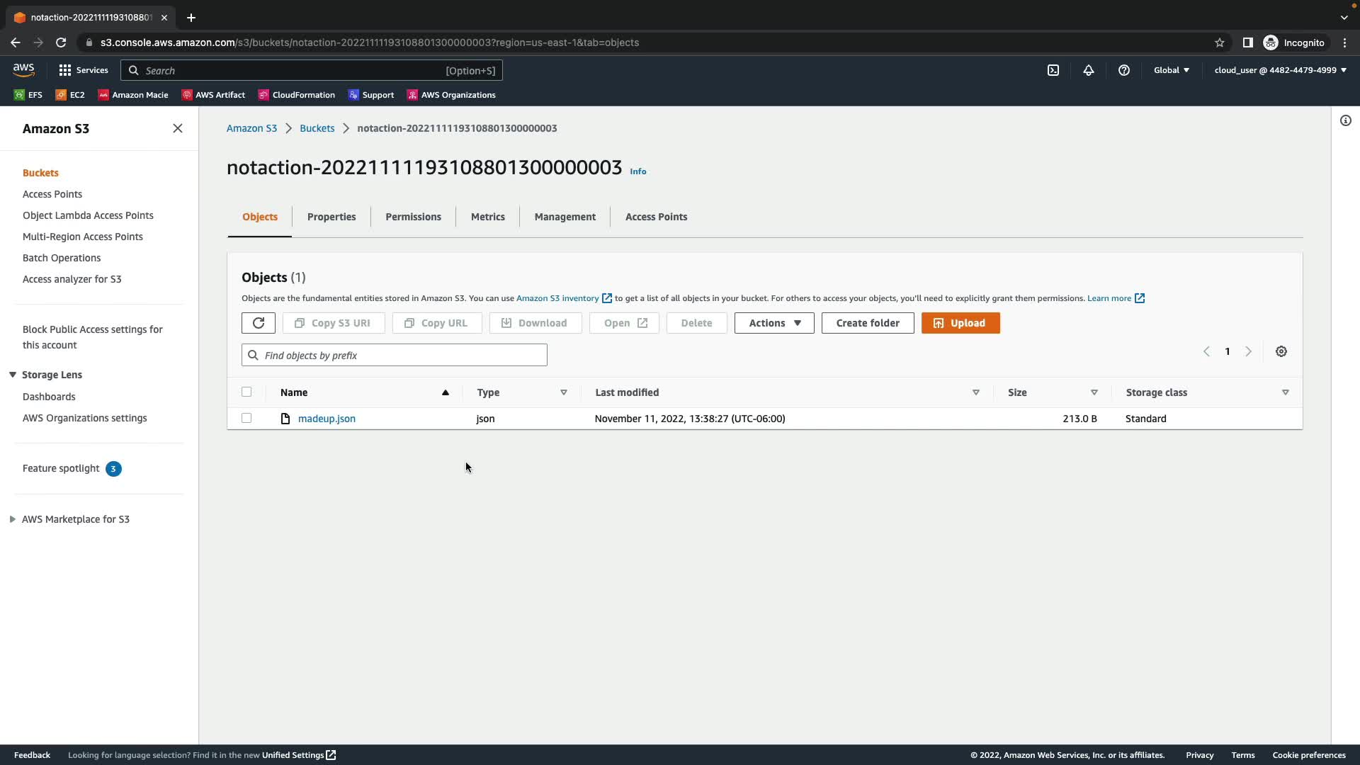Screen dimensions: 1360x765
Task: Click the Find objects by prefix field
Action: click(x=400, y=355)
